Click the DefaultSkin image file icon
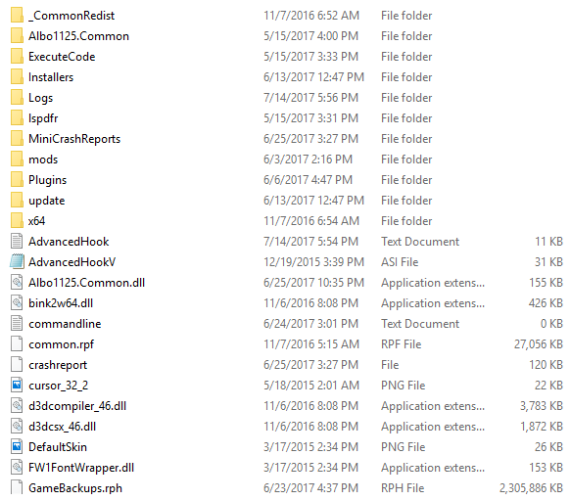The image size is (571, 501). click(x=17, y=447)
